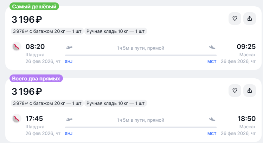Image resolution: width=263 pixels, height=143 pixels.
Task: Open the 17:45 flight's 3 196 ₽ price
Action: (27, 91)
